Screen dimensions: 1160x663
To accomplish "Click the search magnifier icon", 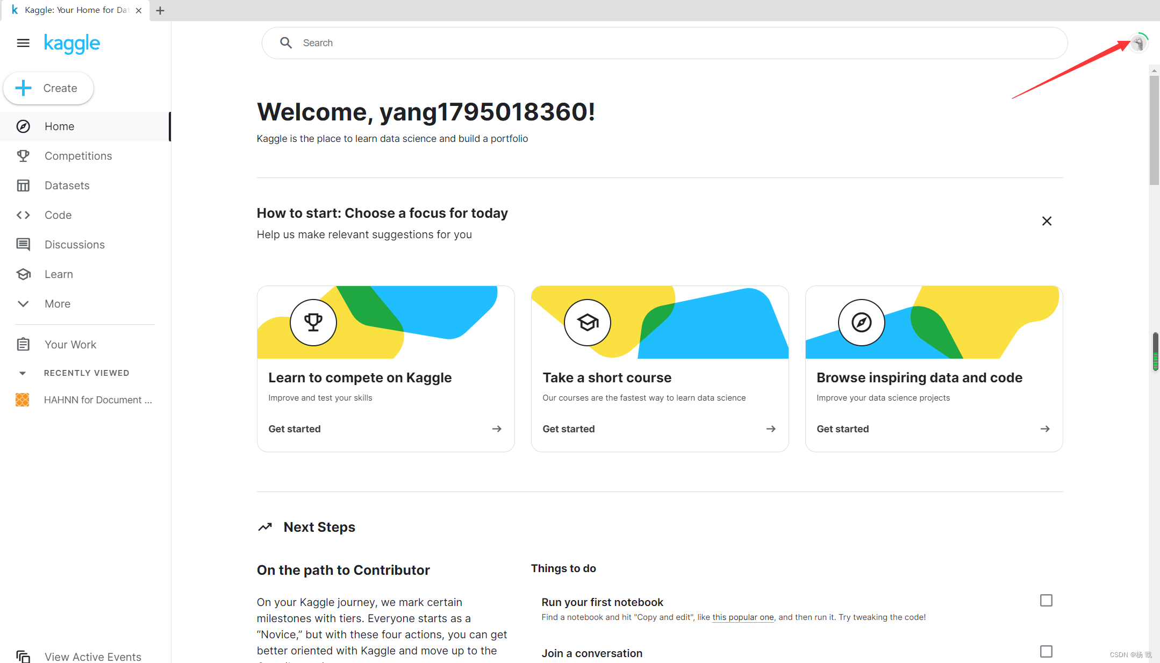I will [286, 42].
